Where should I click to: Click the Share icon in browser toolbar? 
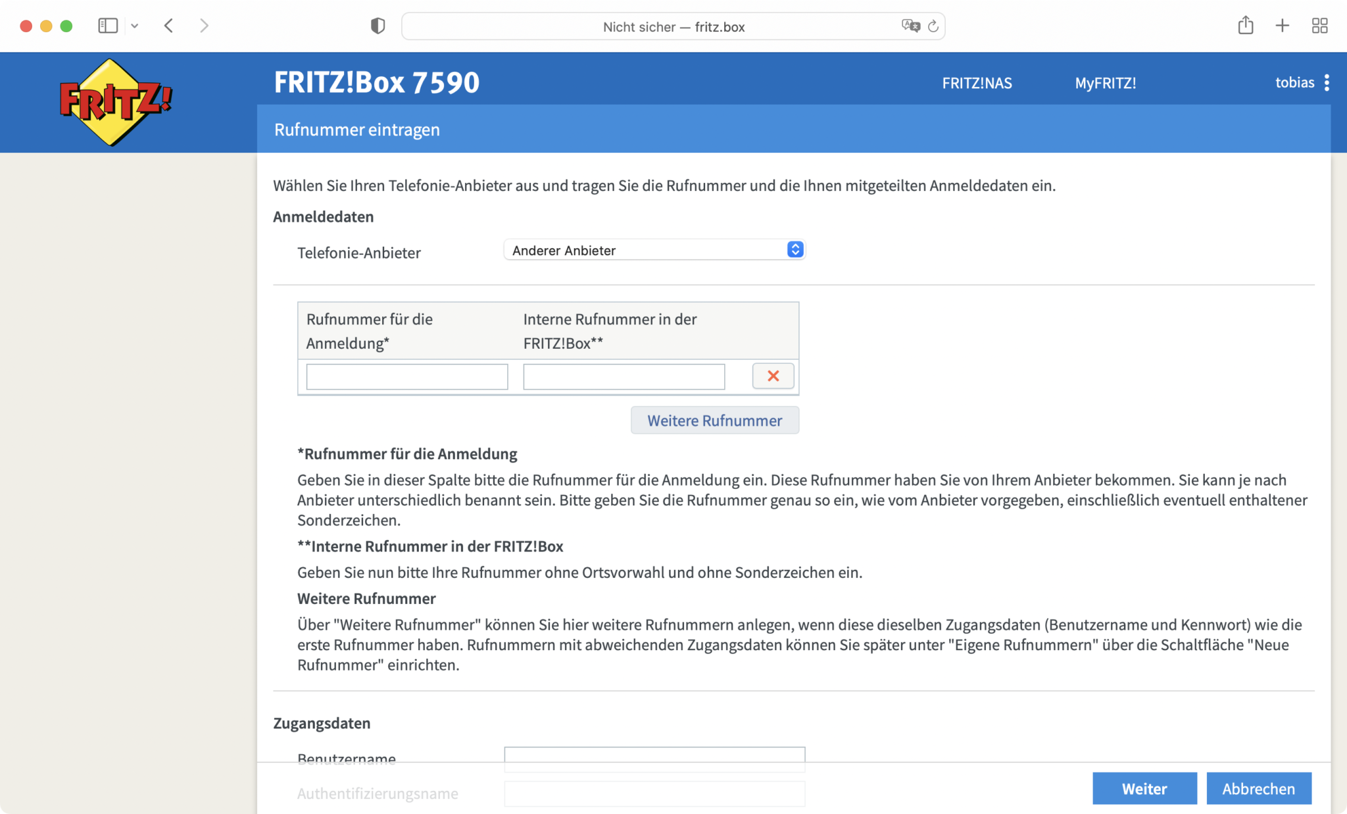coord(1245,25)
